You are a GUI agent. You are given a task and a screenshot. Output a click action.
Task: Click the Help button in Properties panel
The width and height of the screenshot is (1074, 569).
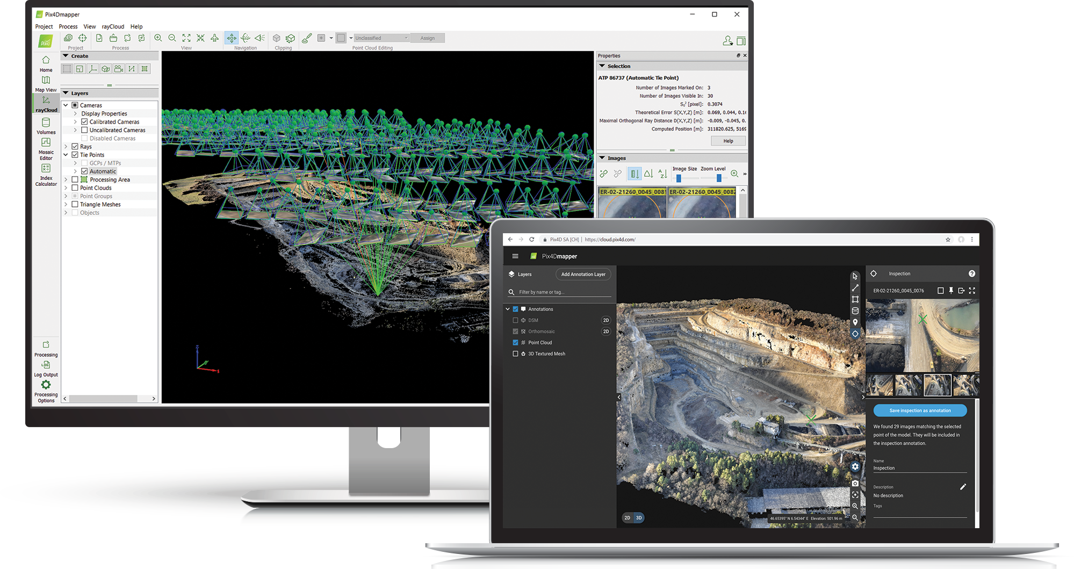click(728, 141)
